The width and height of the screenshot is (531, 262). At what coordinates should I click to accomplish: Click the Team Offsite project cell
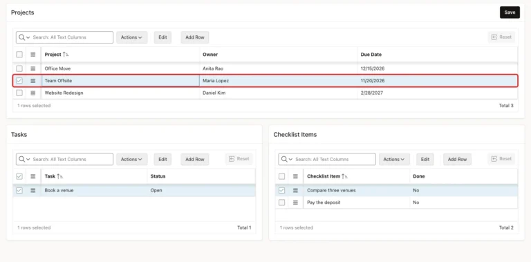pyautogui.click(x=120, y=81)
